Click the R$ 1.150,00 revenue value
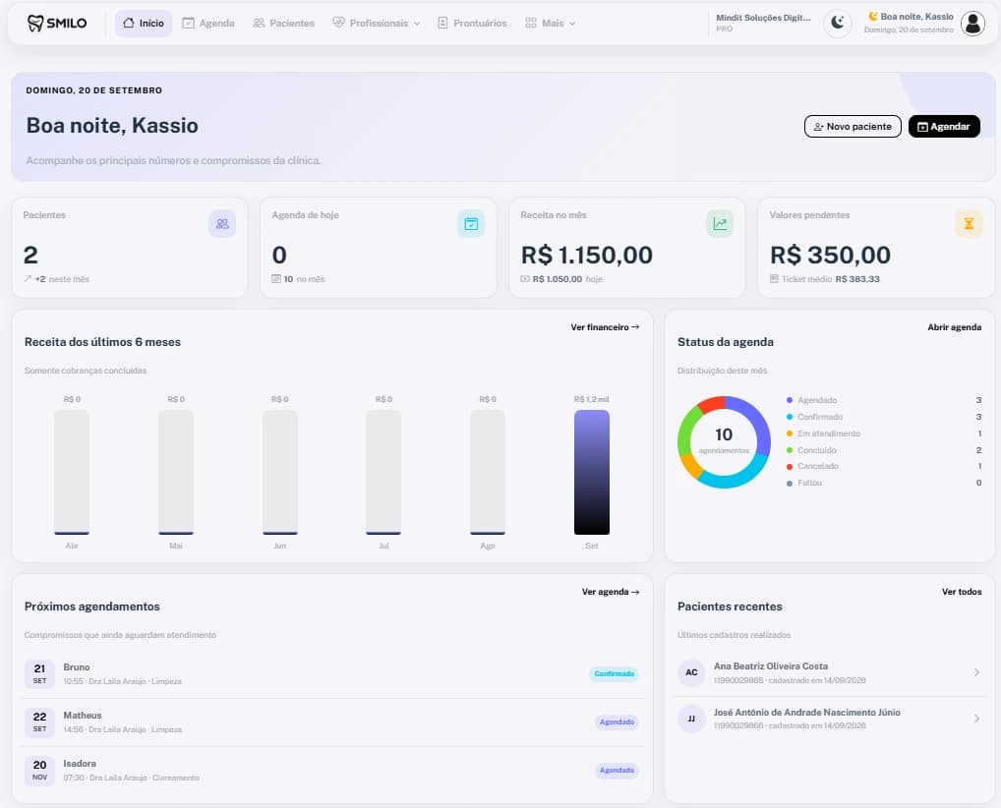Viewport: 1001px width, 808px height. [587, 256]
